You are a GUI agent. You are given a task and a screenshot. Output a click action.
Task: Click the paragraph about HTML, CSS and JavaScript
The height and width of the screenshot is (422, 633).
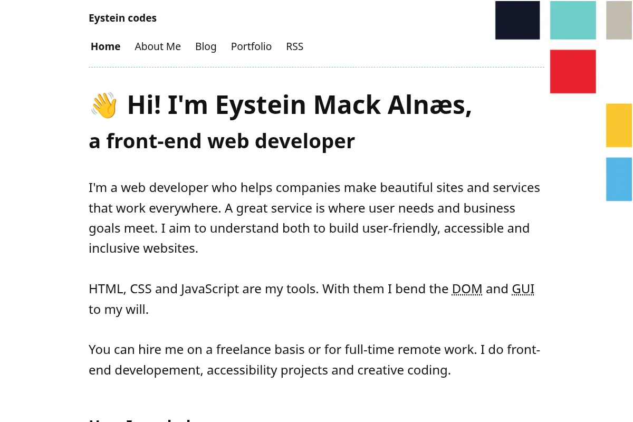[312, 299]
